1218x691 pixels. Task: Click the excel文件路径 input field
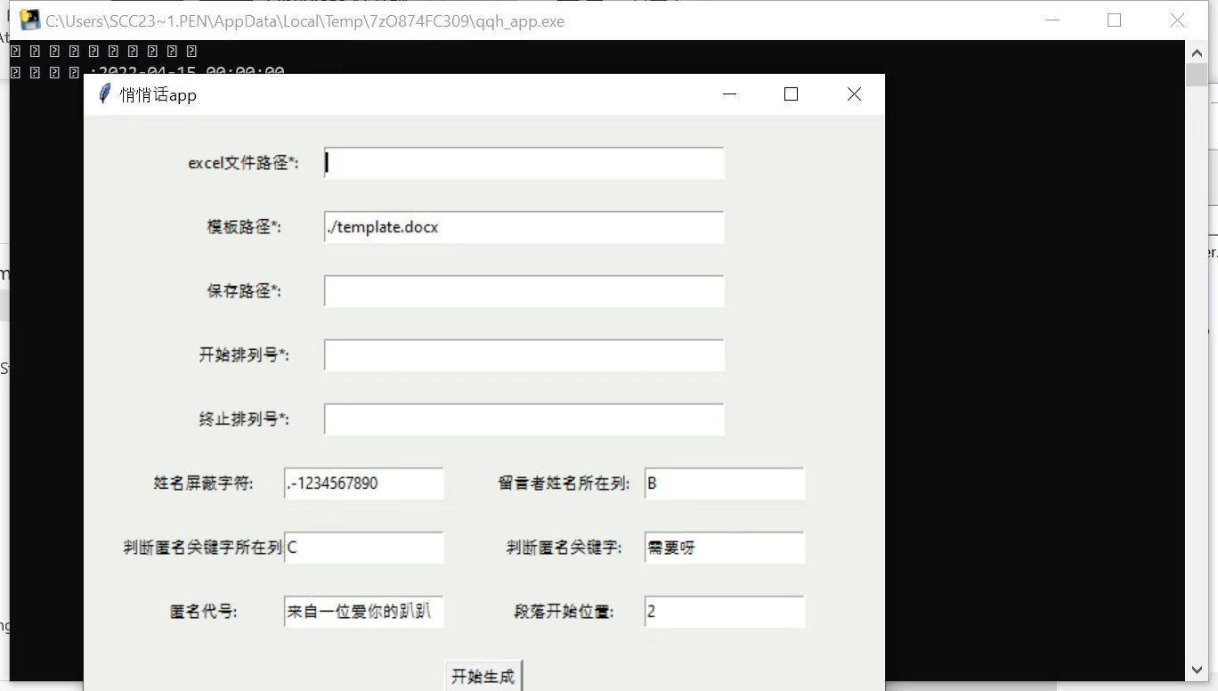tap(524, 163)
